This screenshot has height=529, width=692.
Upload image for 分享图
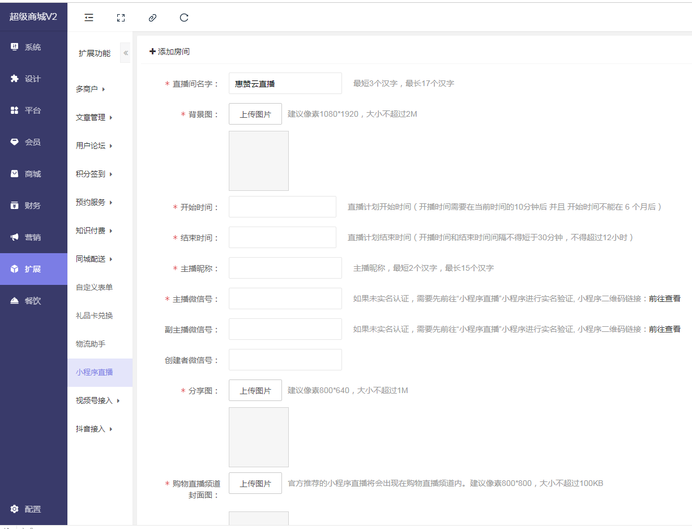point(255,390)
